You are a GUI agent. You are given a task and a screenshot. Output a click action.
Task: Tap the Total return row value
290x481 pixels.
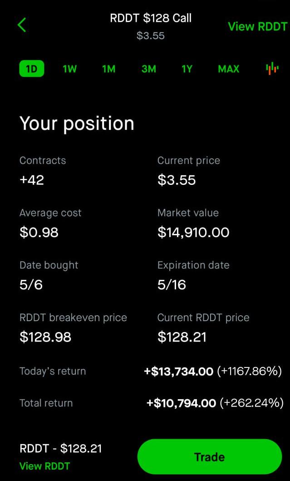(215, 403)
